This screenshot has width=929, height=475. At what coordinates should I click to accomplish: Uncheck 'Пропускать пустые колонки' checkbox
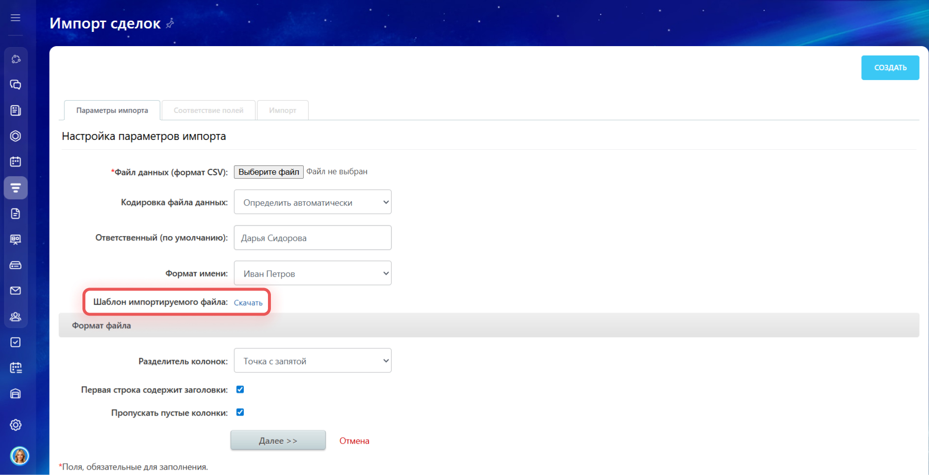pyautogui.click(x=240, y=412)
